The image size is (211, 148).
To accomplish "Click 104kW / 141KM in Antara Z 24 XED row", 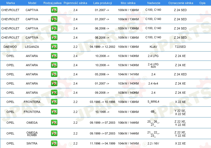I will (128, 74).
